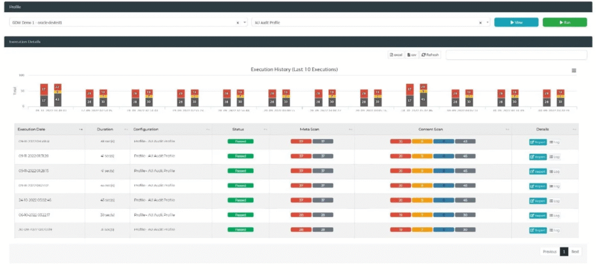Click the Execution History chart title
The width and height of the screenshot is (596, 275).
[x=294, y=69]
